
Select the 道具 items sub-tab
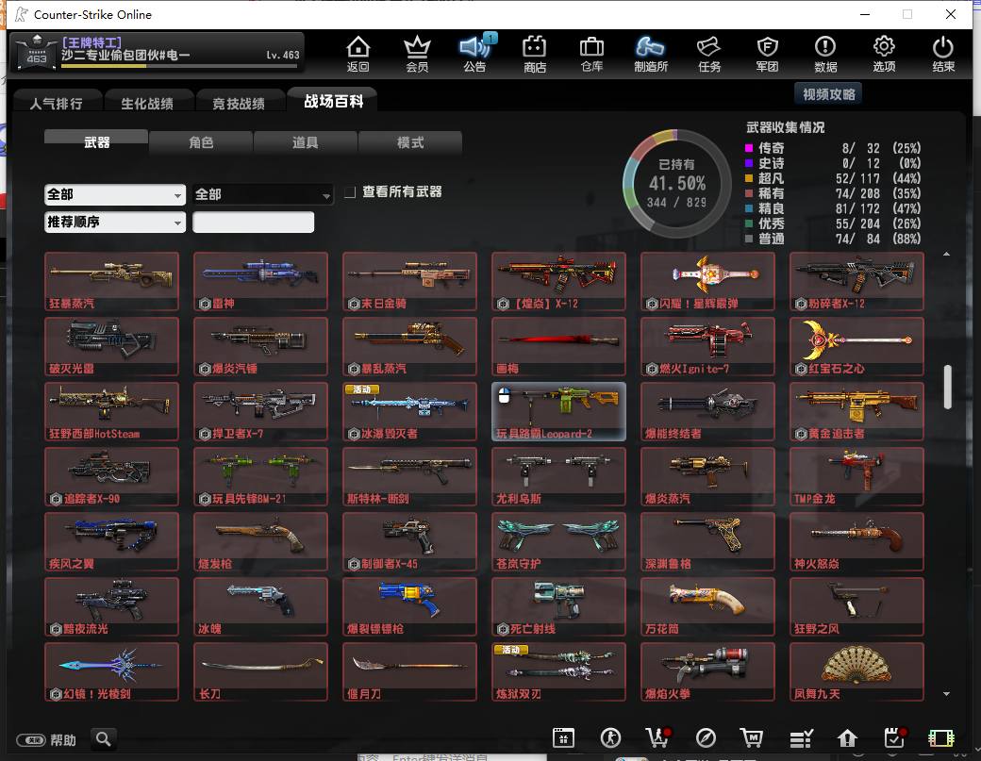point(306,142)
